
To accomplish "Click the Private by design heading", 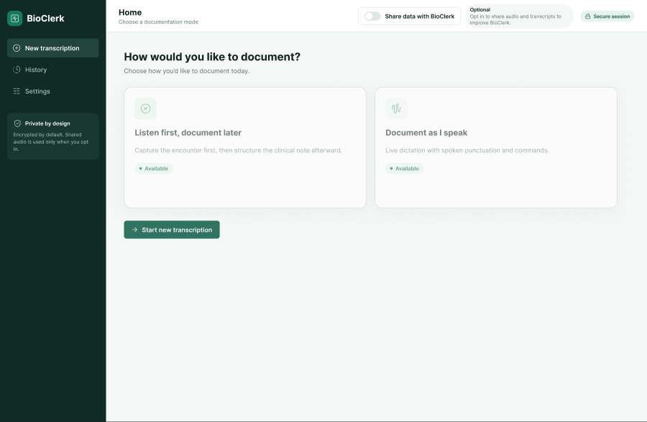I will [x=47, y=123].
